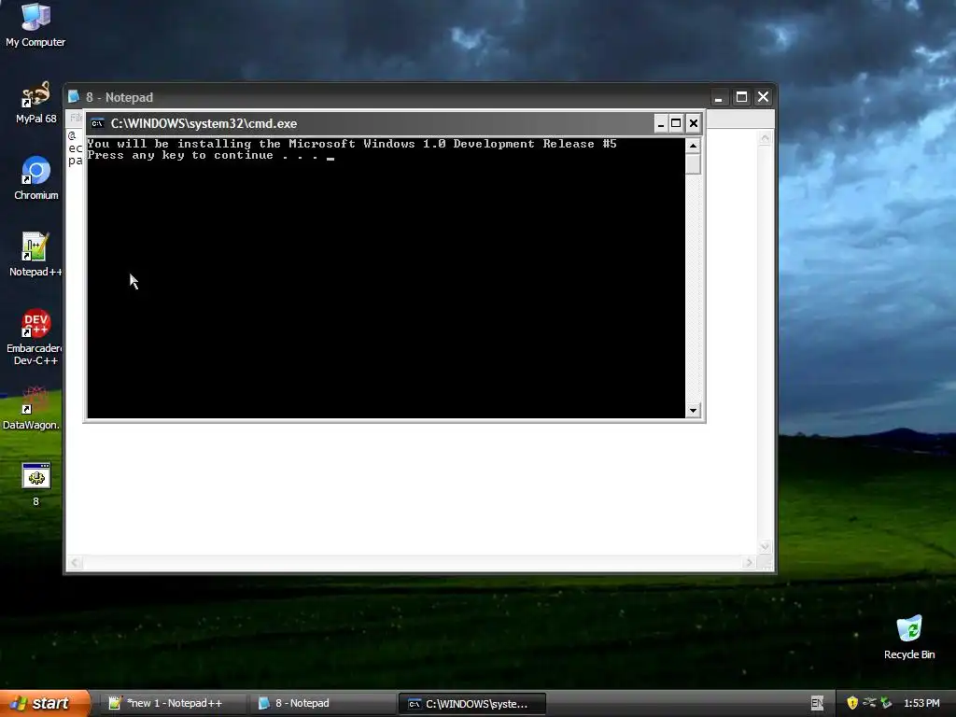Image resolution: width=956 pixels, height=717 pixels.
Task: Click Notepad's horizontal scroll right arrow
Action: click(750, 563)
